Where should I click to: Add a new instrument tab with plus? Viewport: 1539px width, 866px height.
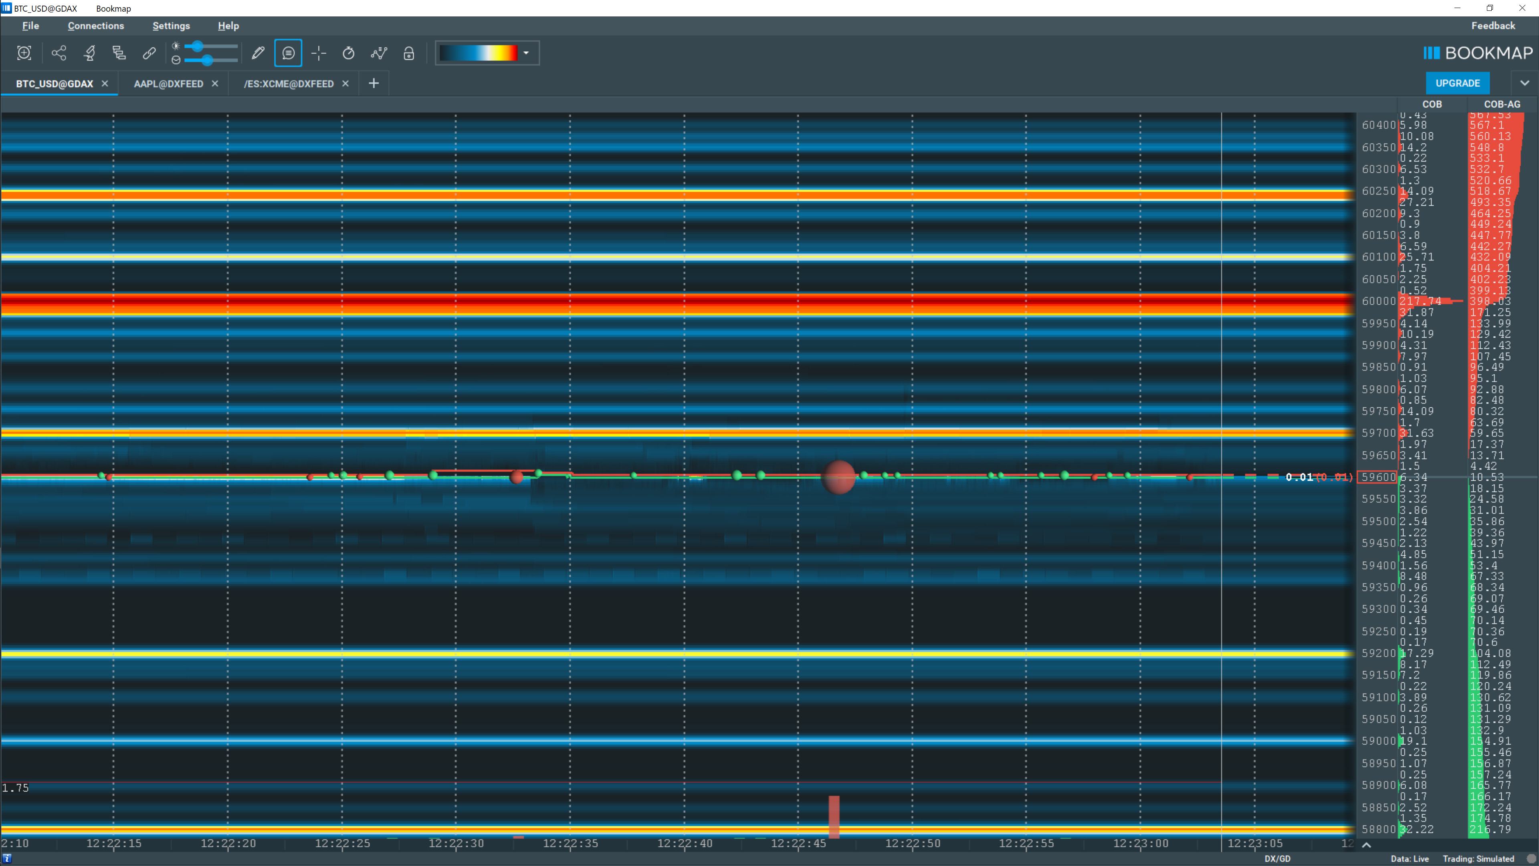coord(374,83)
